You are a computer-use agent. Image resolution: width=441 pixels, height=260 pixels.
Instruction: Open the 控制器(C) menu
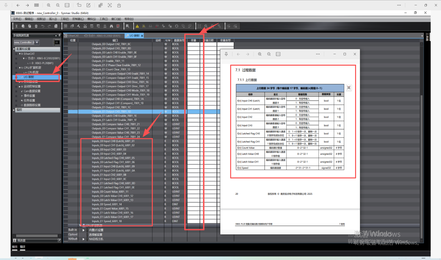(78, 19)
